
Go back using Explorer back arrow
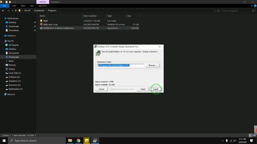(3, 11)
